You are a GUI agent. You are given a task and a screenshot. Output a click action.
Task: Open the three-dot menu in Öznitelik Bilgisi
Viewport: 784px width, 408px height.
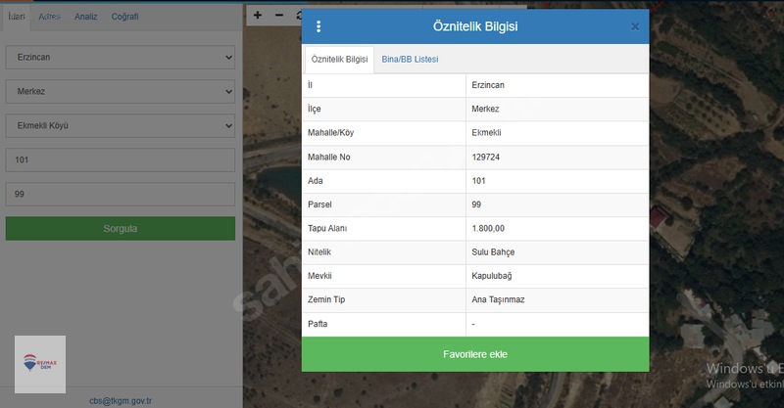coord(318,26)
